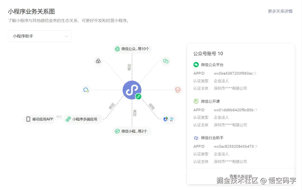
Task: Click the 小程序业务关系图 page title
Action: click(31, 11)
